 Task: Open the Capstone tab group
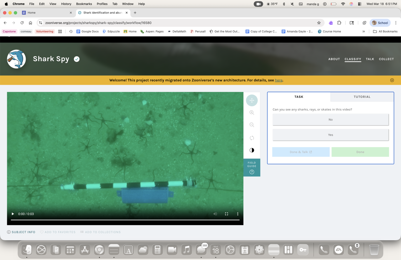pos(9,31)
